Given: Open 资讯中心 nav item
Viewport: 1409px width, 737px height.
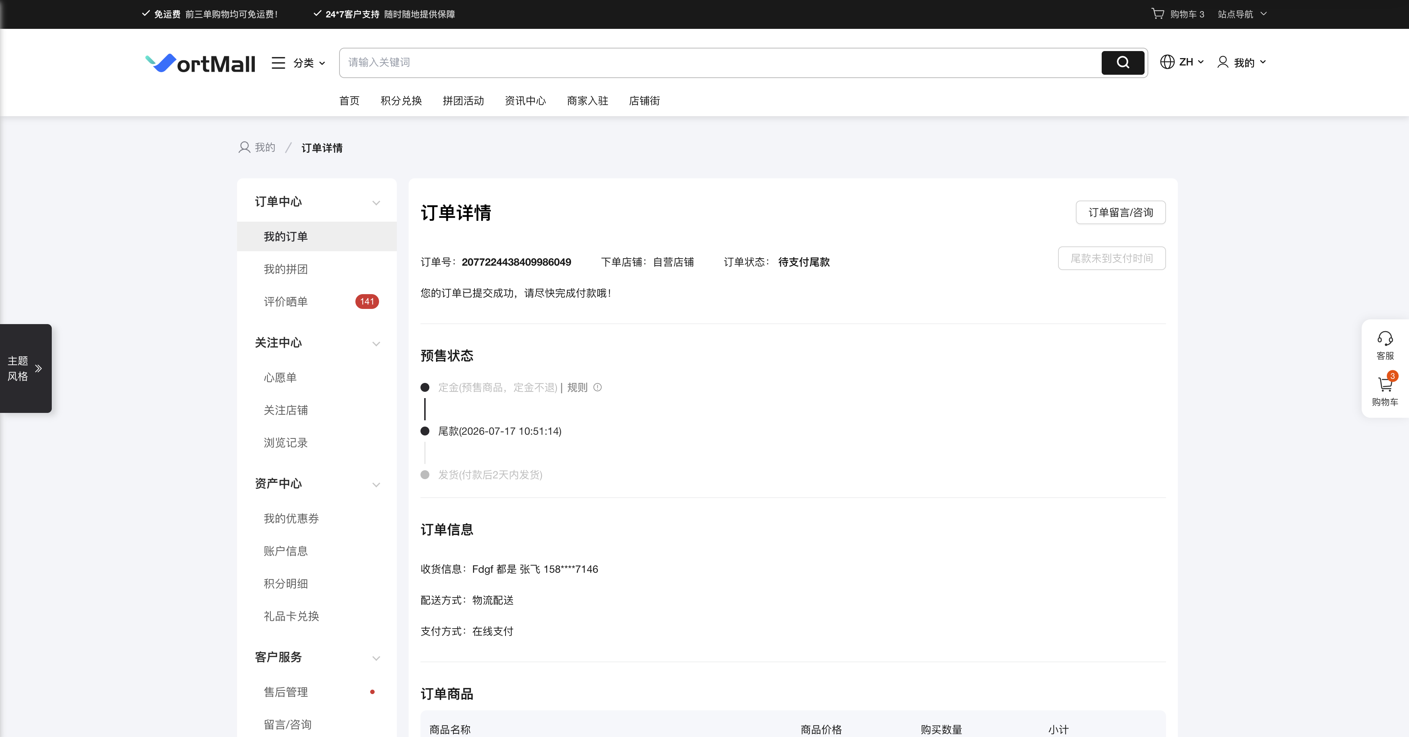Looking at the screenshot, I should click(525, 101).
